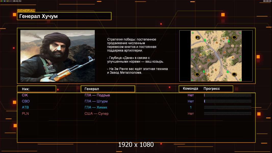272x153 pixels.
Task: Click start position marker numbered 2 on minimap
Action: pyautogui.click(x=197, y=37)
